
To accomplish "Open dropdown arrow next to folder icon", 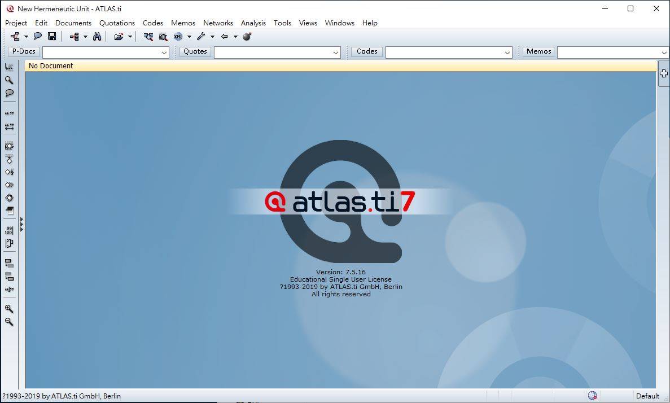I will click(130, 37).
